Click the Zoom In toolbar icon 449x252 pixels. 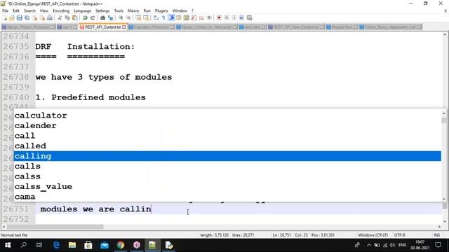coord(121,17)
